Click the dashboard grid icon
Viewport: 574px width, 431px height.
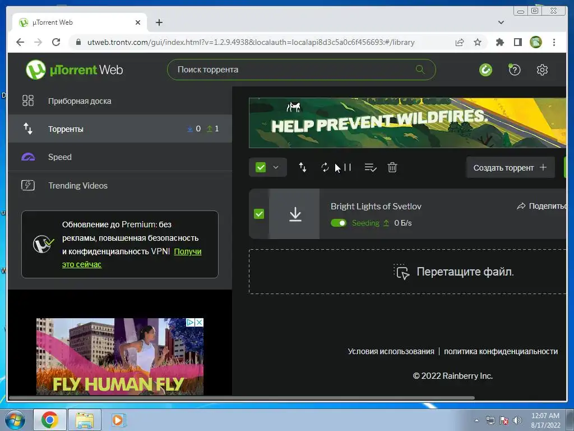(x=28, y=101)
